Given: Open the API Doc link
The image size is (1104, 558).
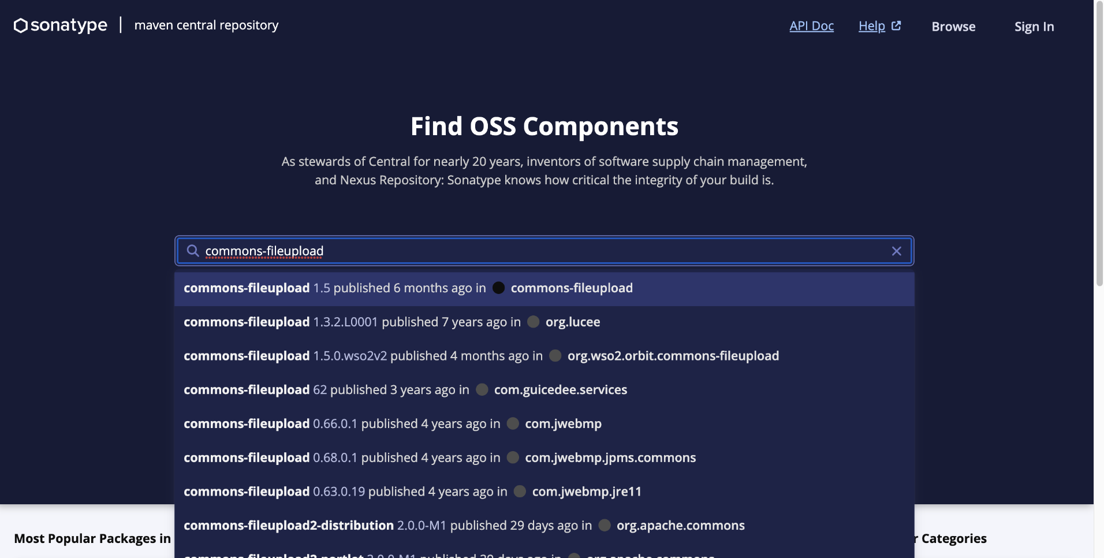Looking at the screenshot, I should 811,26.
